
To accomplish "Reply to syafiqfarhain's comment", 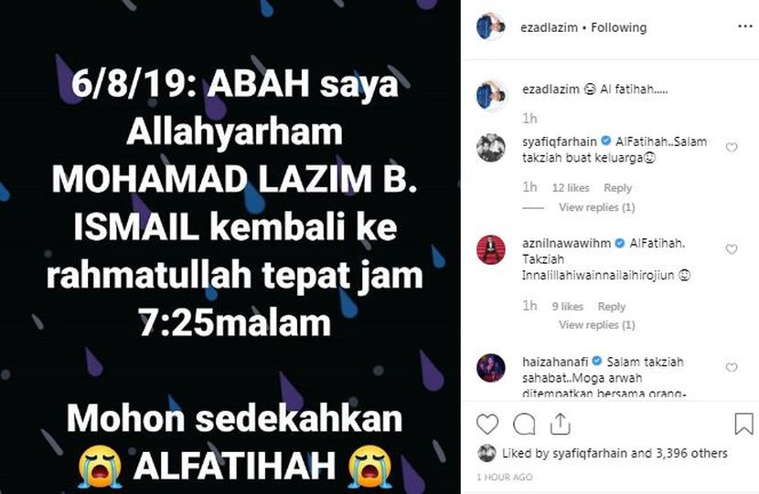I will pos(617,187).
